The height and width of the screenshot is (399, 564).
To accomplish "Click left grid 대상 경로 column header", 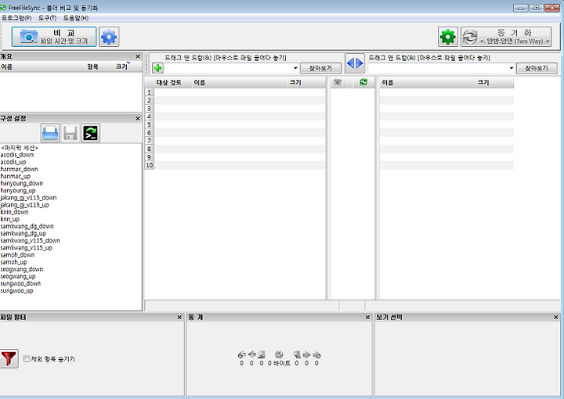I will click(x=173, y=83).
